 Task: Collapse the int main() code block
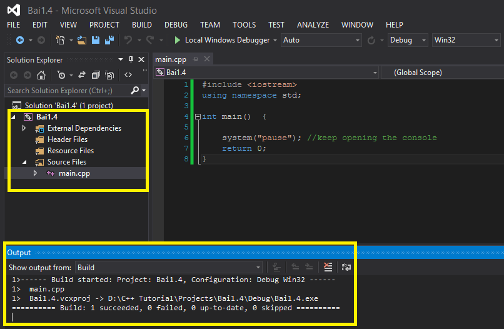point(198,116)
